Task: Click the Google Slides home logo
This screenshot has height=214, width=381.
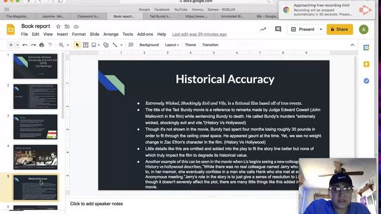Action: [11, 29]
